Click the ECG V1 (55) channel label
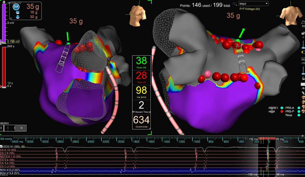Image resolution: width=305 pixels, height=177 pixels. 12,147
